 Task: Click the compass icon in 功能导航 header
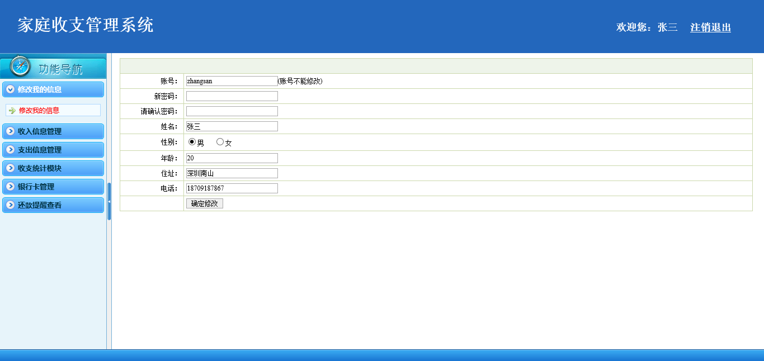coord(21,66)
